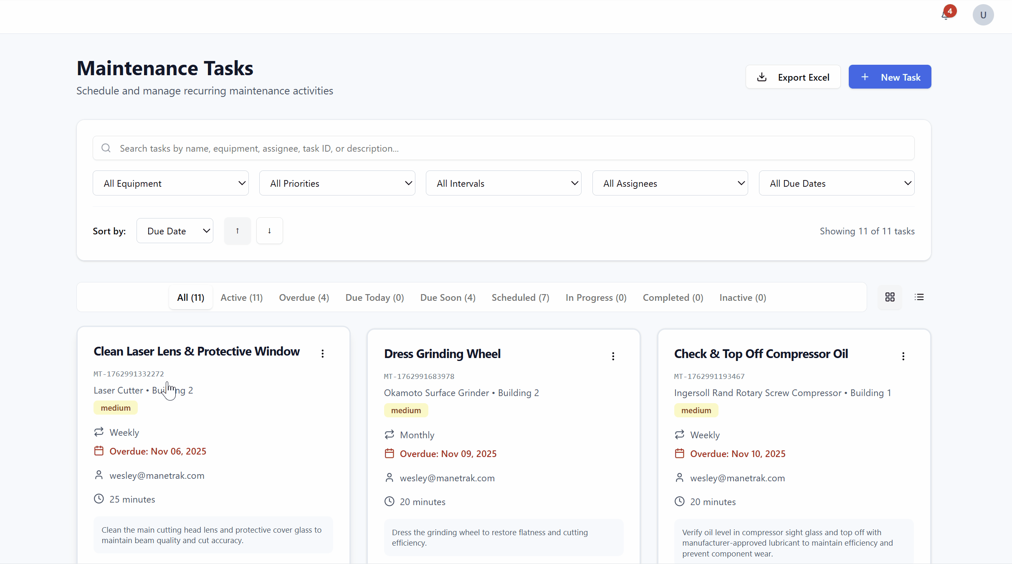Open the options menu on Clean Laser Lens card
1012x564 pixels.
point(322,353)
